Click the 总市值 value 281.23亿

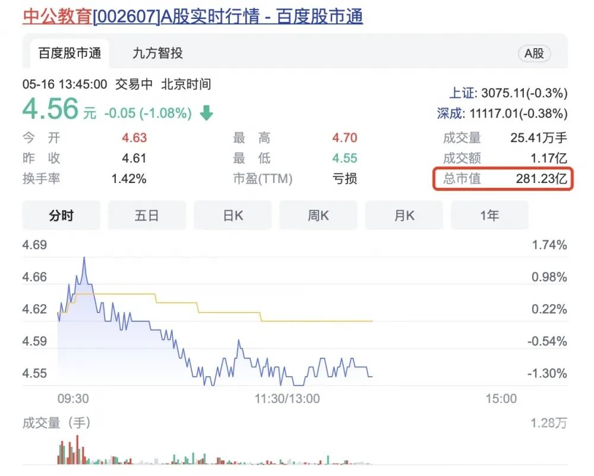(541, 178)
